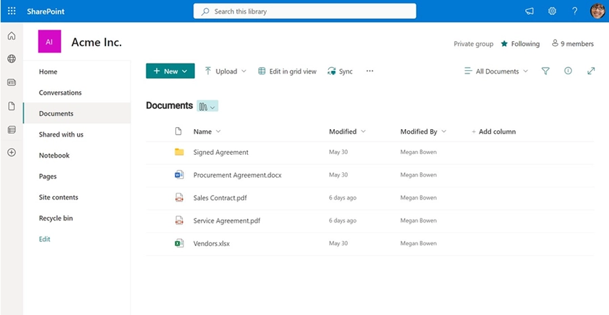This screenshot has width=609, height=315.
Task: Click the Word icon for Procurement Agreement
Action: pyautogui.click(x=179, y=175)
